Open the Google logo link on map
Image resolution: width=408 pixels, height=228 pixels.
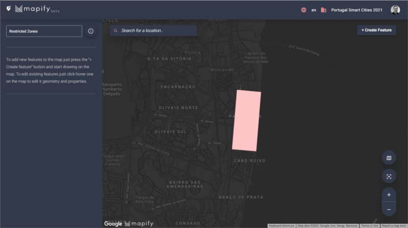click(x=113, y=223)
